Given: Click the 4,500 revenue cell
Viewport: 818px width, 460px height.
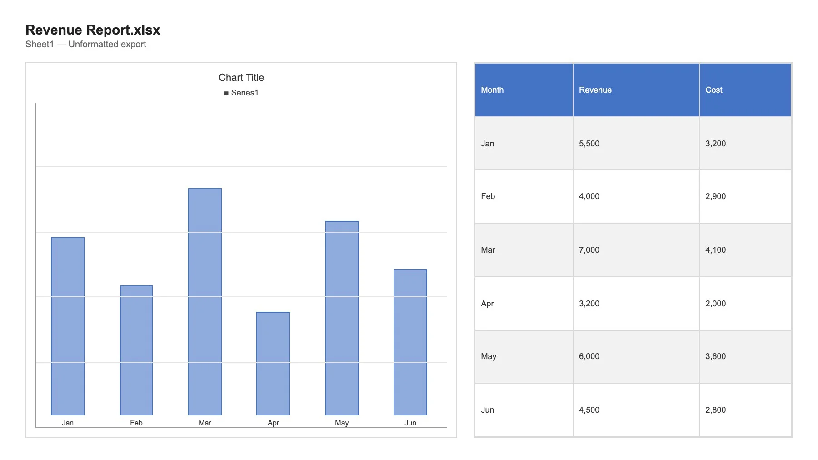Looking at the screenshot, I should 636,410.
